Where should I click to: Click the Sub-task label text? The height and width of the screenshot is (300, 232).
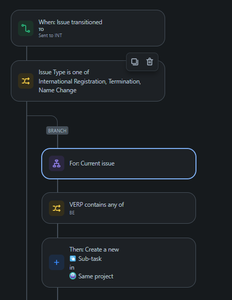pyautogui.click(x=90, y=259)
